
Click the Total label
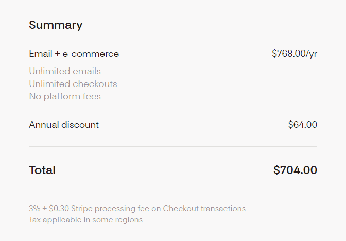click(x=42, y=170)
